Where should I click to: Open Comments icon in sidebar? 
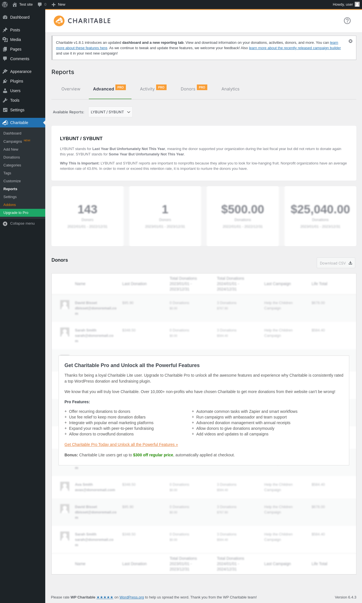click(5, 59)
